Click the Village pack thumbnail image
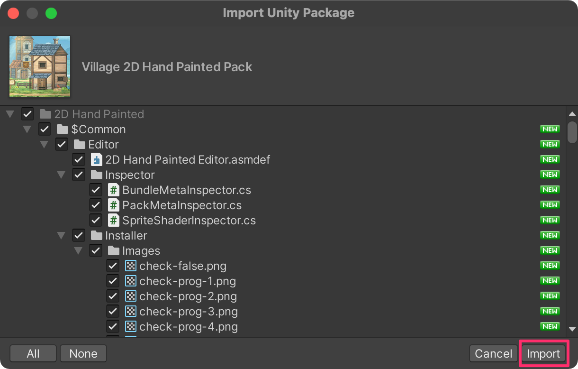 [40, 66]
